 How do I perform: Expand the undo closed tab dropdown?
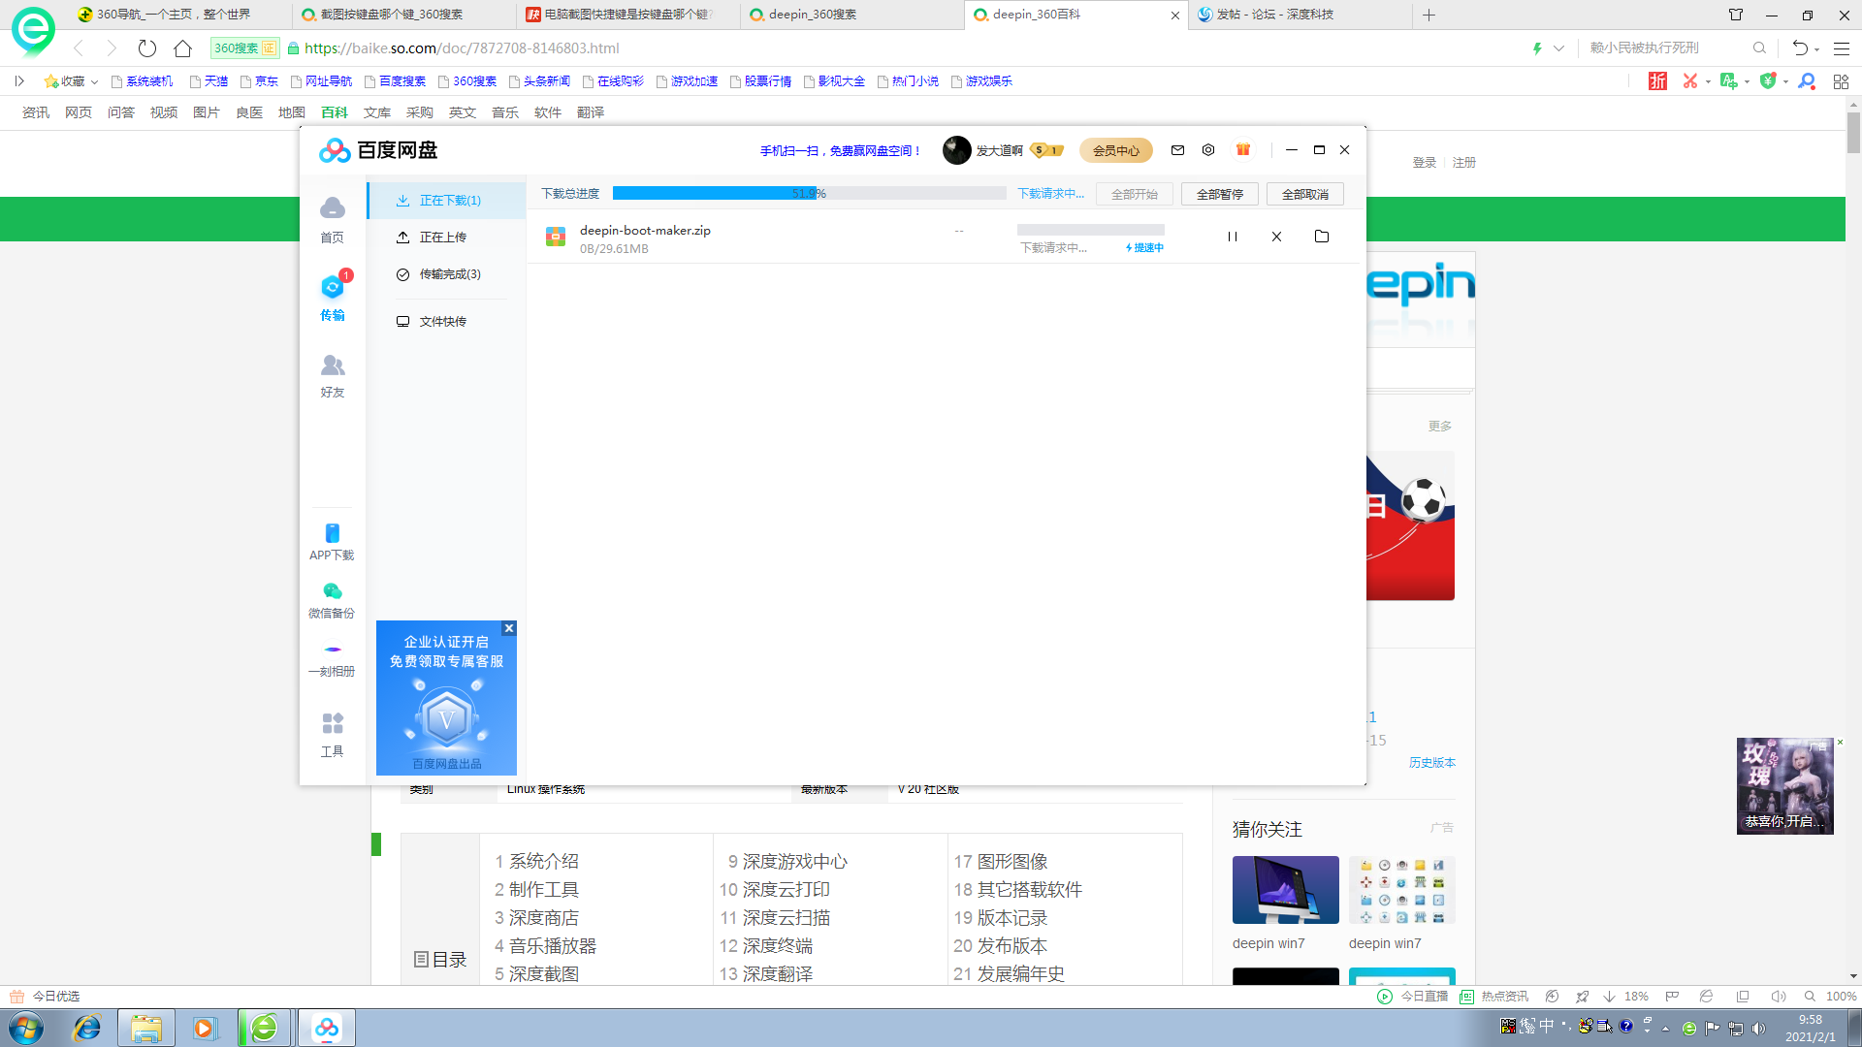click(1816, 48)
